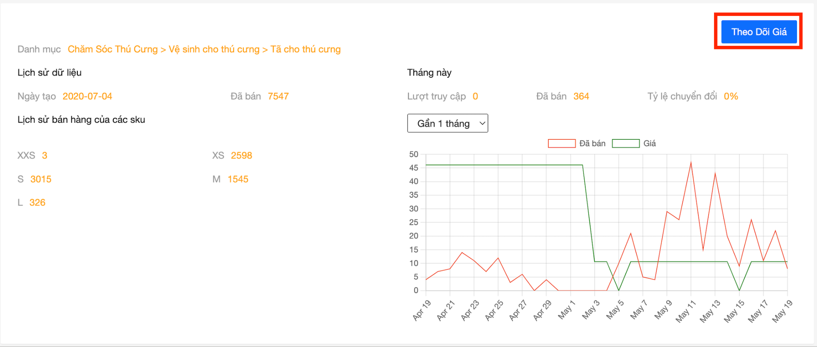Click the S SKU count 3015

41,179
